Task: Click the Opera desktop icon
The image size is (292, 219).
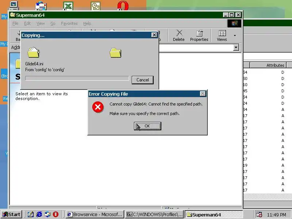Action: tap(123, 5)
